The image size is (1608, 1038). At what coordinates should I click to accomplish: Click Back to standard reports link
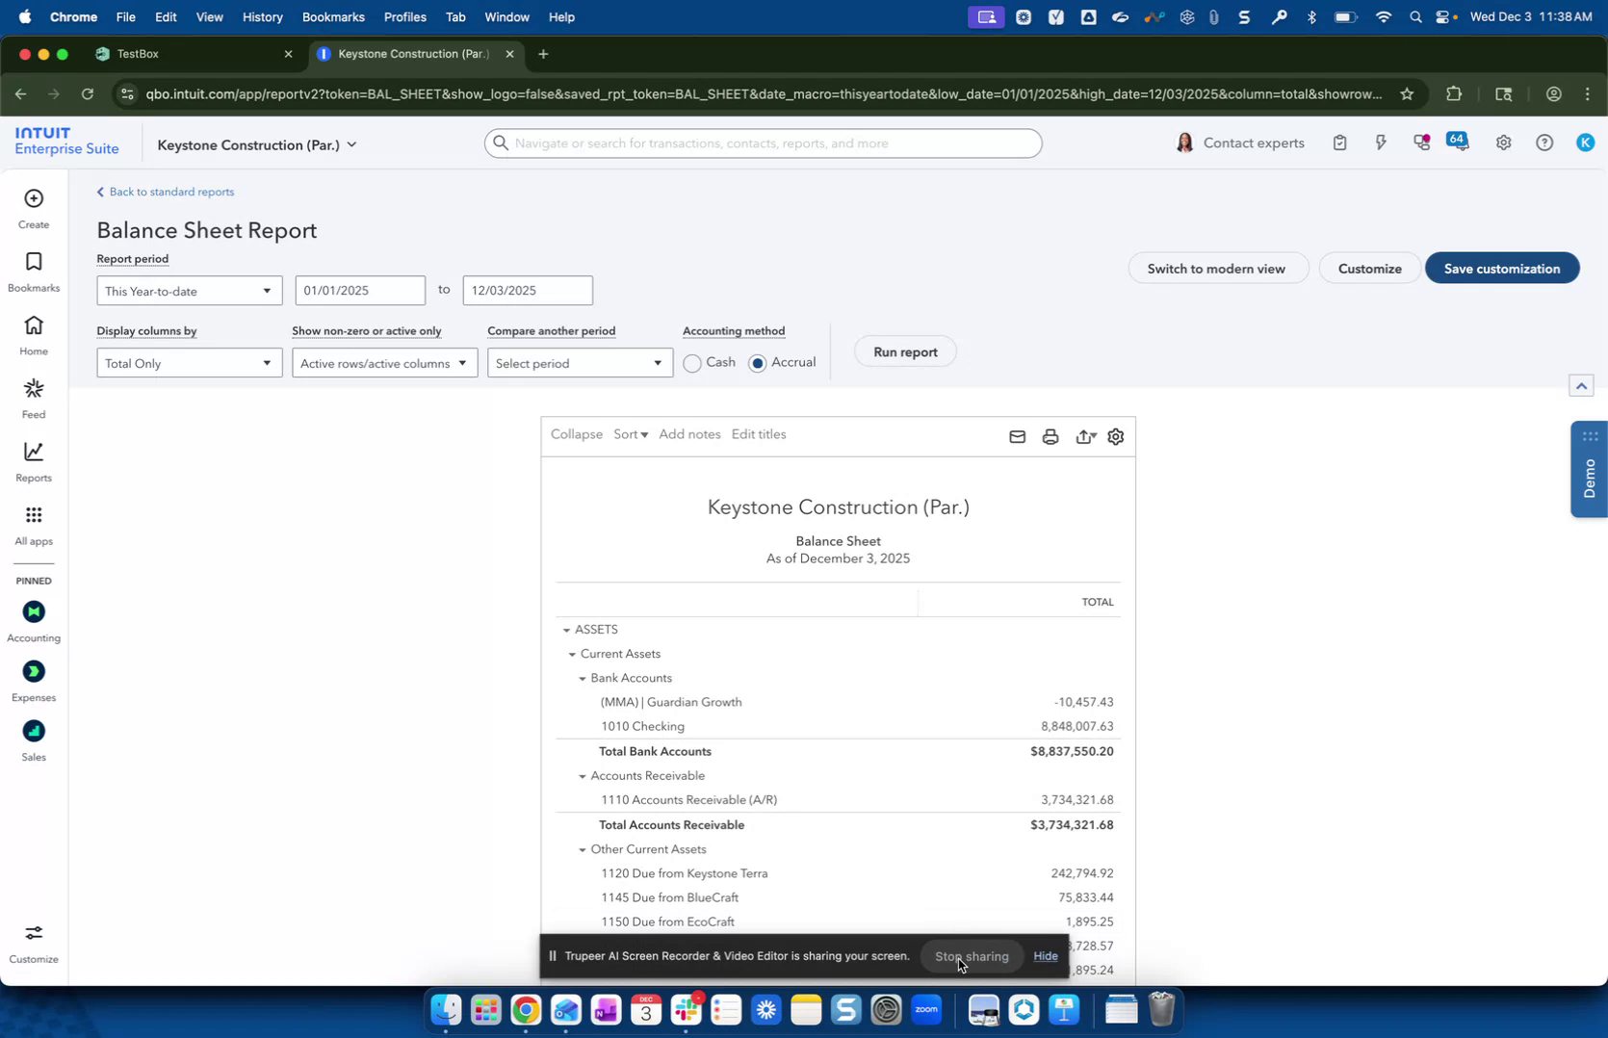click(x=171, y=192)
